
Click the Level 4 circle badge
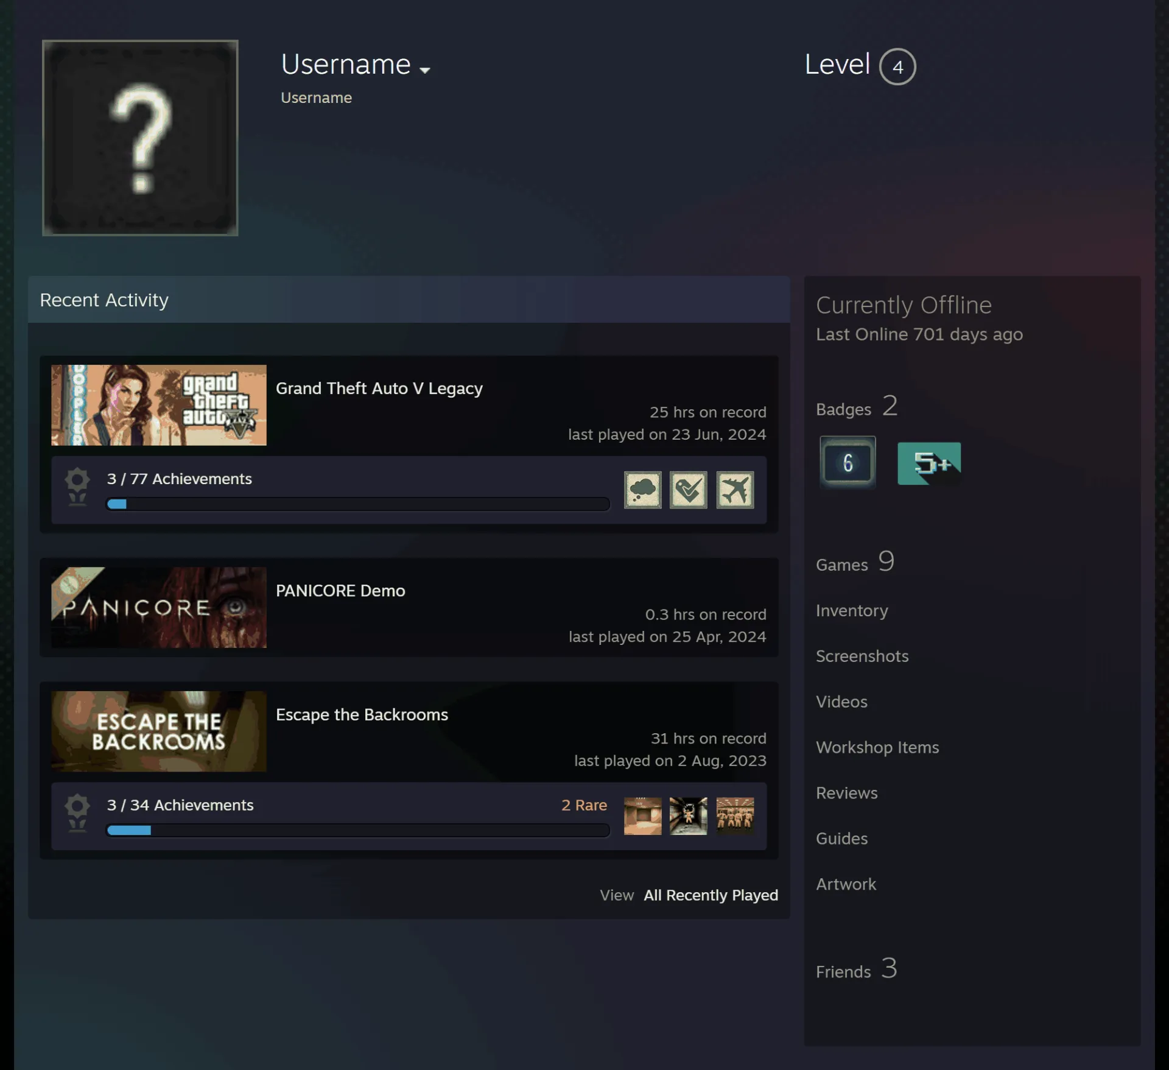tap(897, 66)
